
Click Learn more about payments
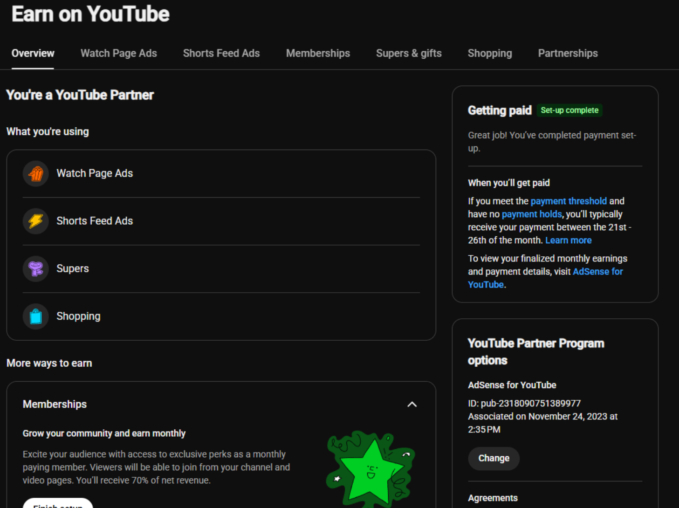(569, 240)
